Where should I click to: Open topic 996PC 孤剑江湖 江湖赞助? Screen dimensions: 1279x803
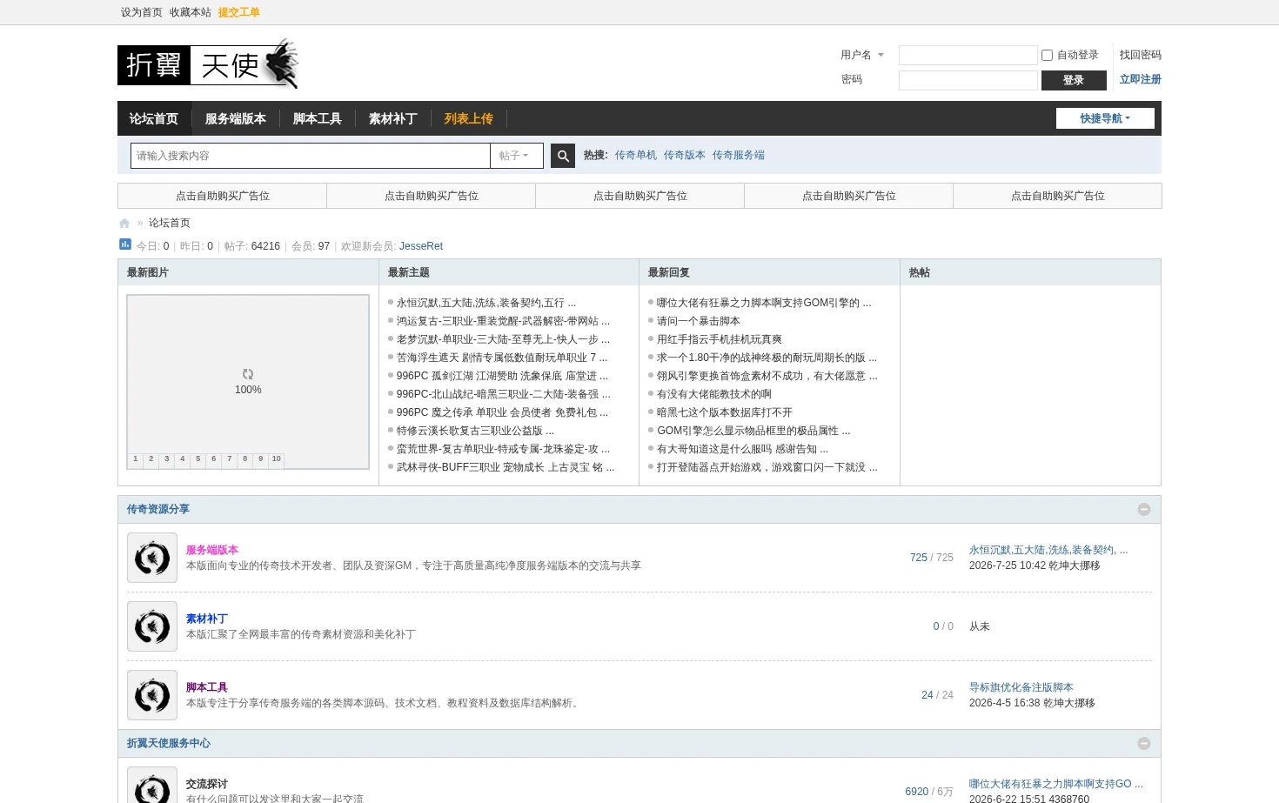(x=502, y=376)
